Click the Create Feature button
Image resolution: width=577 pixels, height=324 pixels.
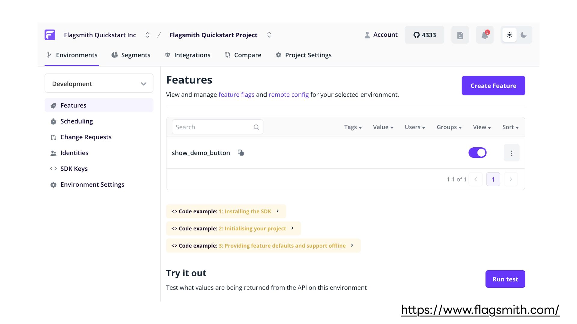click(x=493, y=86)
